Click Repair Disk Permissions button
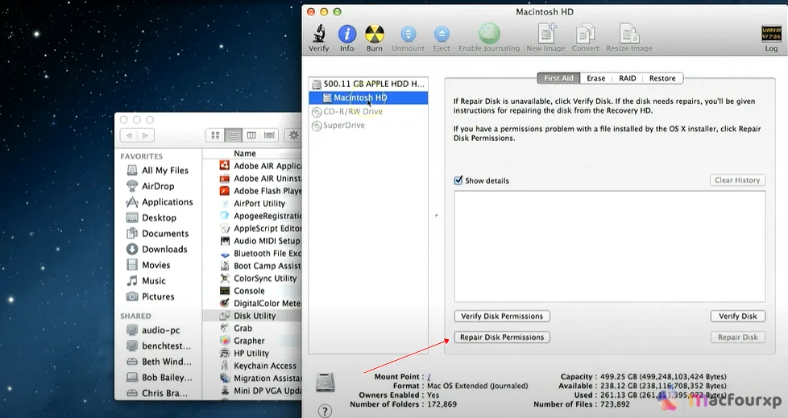 [502, 337]
